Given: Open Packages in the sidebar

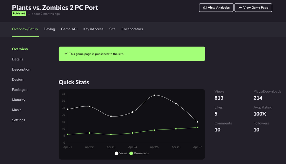Looking at the screenshot, I should (19, 90).
